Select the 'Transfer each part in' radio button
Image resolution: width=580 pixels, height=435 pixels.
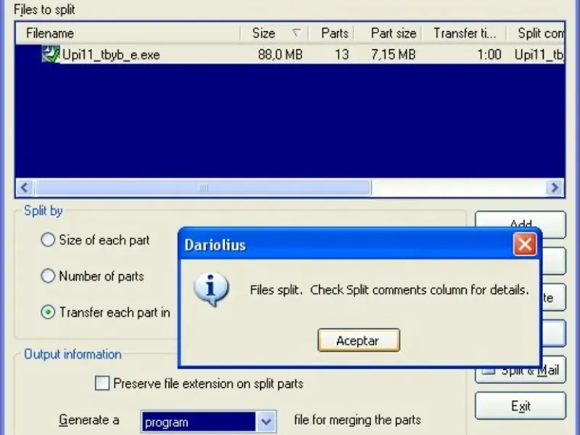[x=48, y=312]
